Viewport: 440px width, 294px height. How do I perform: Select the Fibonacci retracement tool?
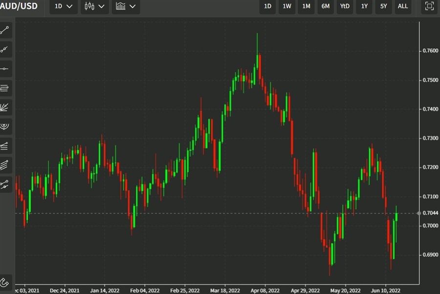5,88
